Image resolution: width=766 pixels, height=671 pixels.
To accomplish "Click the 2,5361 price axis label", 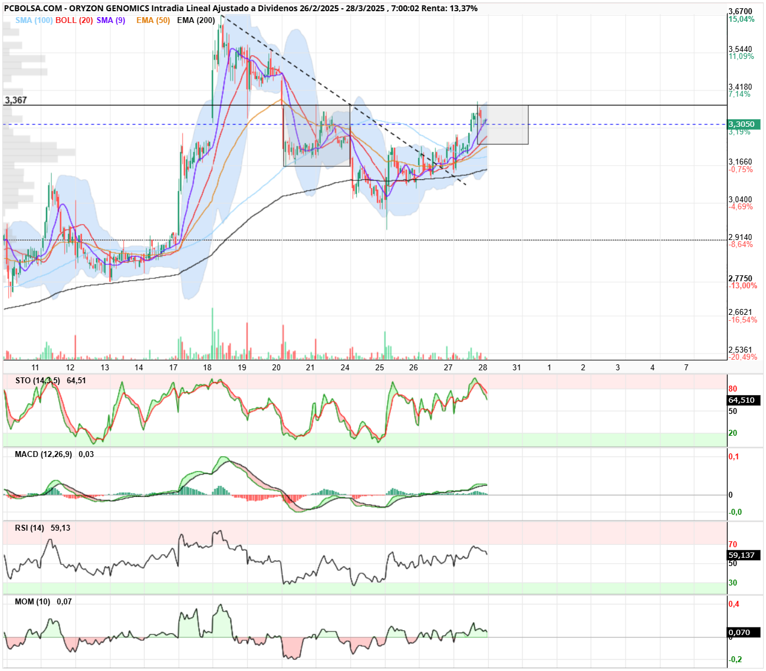I will [x=740, y=350].
